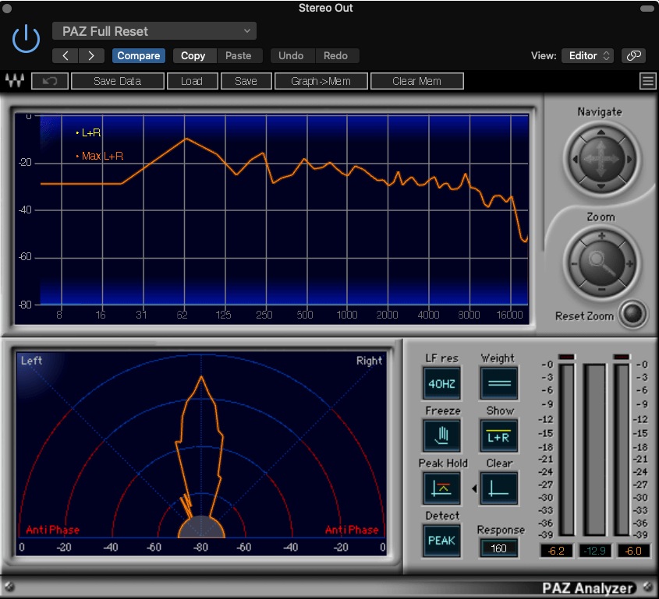Go to the previous preset arrow
This screenshot has height=599, width=659.
[x=66, y=56]
